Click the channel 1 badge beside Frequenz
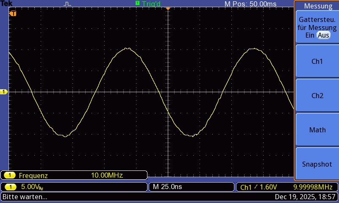This screenshot has height=203, width=339. 9,175
